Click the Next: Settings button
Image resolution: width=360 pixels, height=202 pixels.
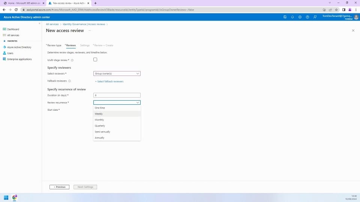click(85, 187)
